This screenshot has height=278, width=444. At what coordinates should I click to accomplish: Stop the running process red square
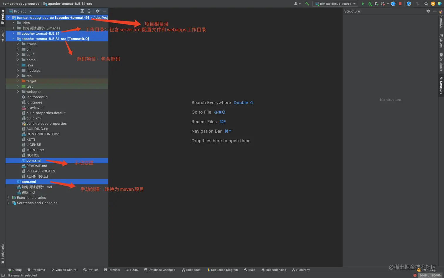pyautogui.click(x=400, y=4)
